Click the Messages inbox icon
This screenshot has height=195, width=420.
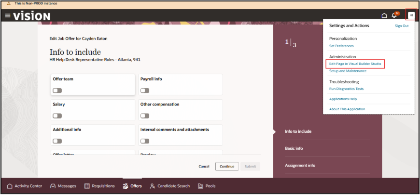tap(53, 186)
